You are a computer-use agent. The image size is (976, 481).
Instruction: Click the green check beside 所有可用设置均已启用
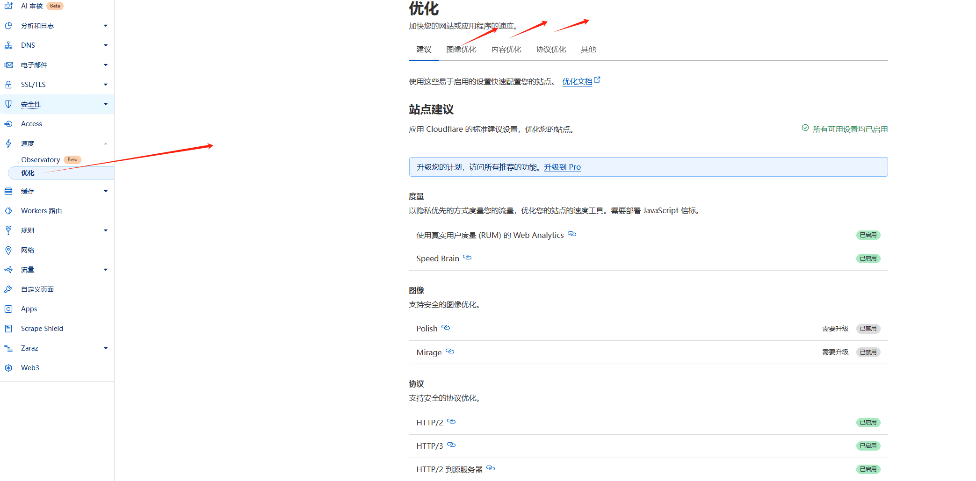coord(805,128)
